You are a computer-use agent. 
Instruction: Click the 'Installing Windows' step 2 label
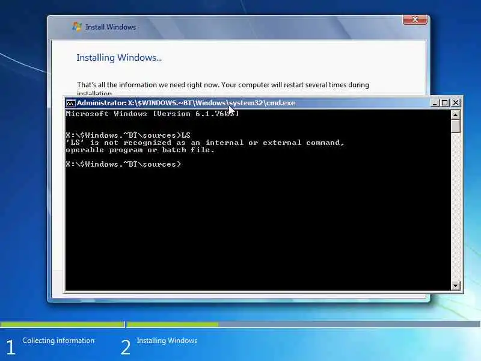click(x=167, y=341)
